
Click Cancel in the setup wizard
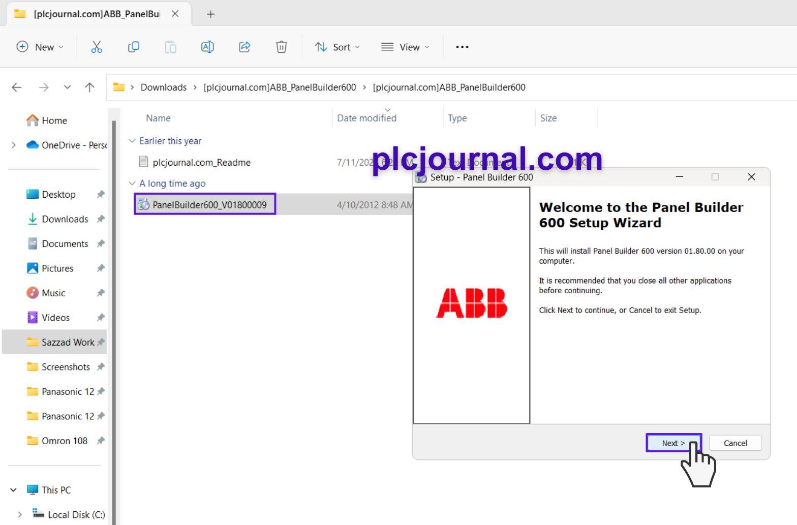tap(735, 443)
